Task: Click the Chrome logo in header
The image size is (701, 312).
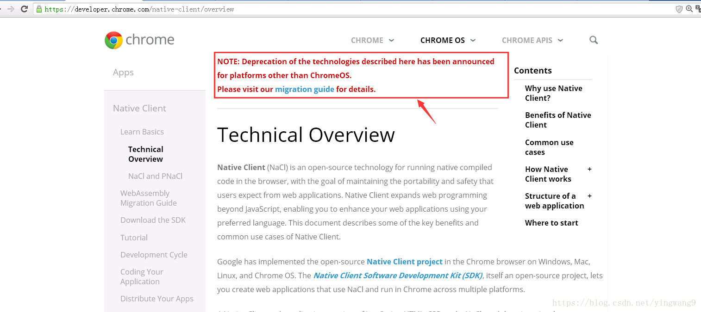Action: pos(139,40)
